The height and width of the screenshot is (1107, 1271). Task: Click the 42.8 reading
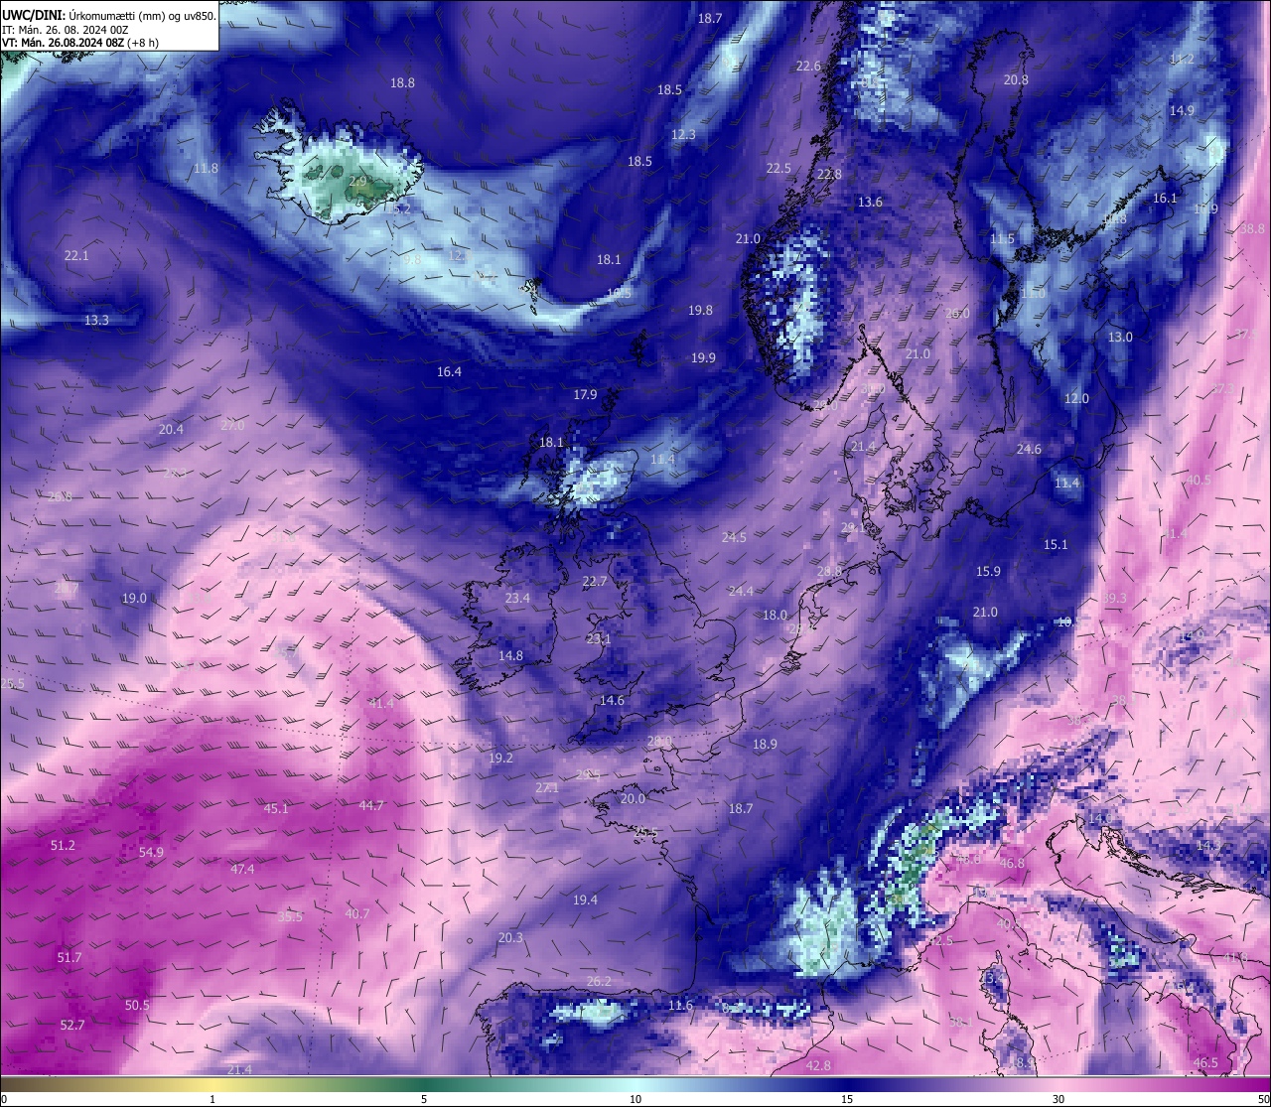pyautogui.click(x=817, y=1066)
